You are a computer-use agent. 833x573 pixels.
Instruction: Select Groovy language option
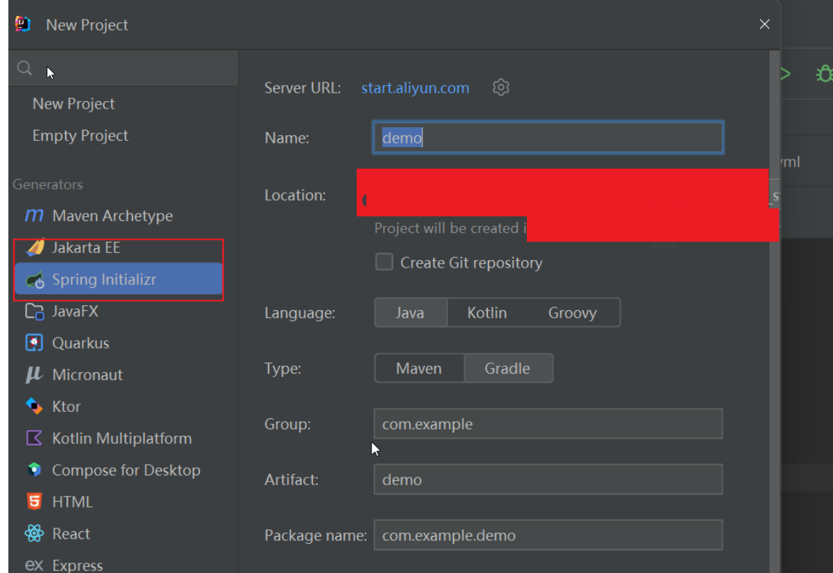point(572,313)
